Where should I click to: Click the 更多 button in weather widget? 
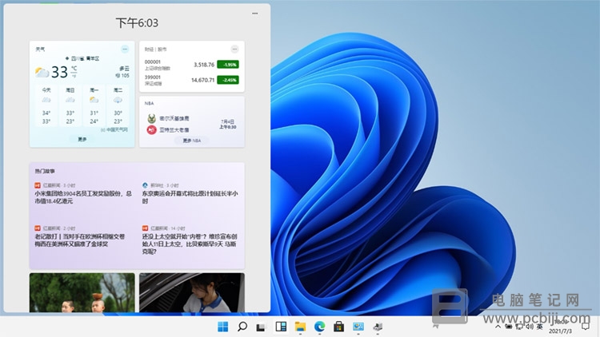[x=82, y=140]
